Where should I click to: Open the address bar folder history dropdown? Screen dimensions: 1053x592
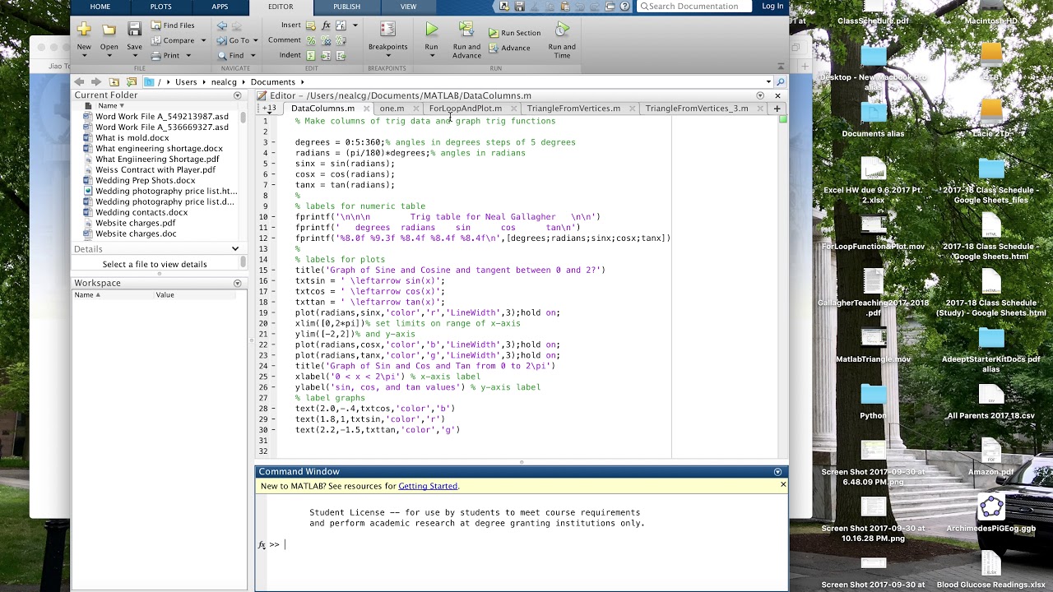768,82
